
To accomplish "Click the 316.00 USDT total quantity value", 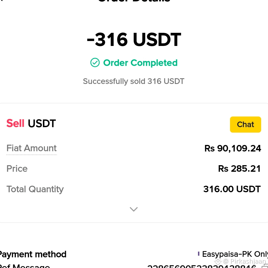I will pos(232,189).
